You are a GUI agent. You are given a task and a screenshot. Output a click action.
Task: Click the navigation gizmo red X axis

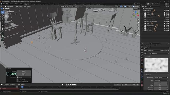(x=138, y=16)
